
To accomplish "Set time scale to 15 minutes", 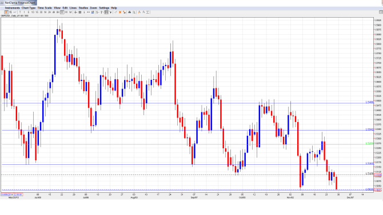I will (37, 12).
